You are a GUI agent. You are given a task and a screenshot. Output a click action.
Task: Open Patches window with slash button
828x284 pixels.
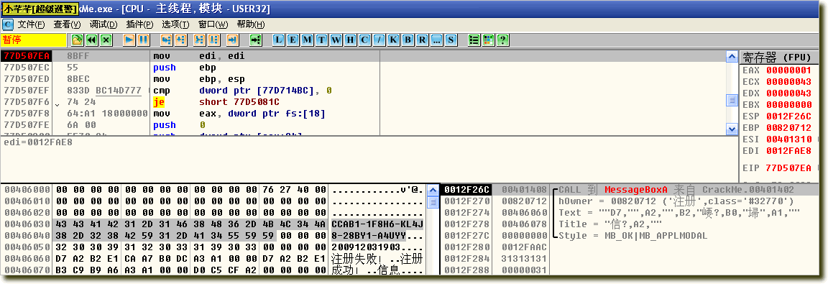pyautogui.click(x=379, y=40)
